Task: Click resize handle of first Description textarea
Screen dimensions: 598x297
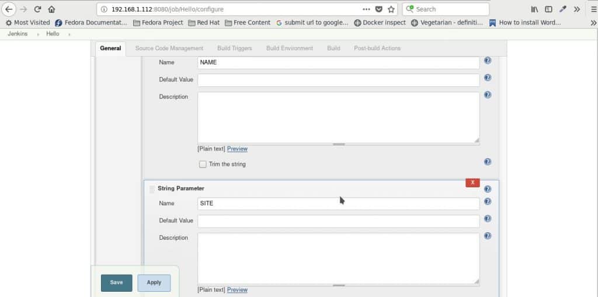Action: pos(477,140)
